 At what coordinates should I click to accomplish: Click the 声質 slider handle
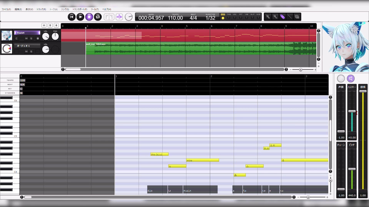point(341,131)
